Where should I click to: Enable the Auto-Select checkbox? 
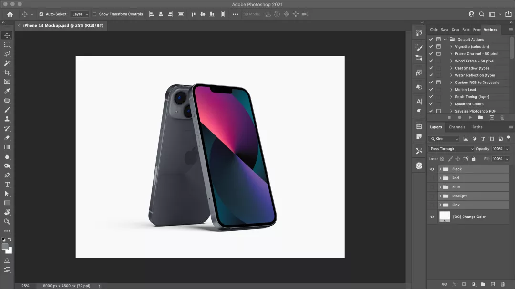[x=41, y=14]
